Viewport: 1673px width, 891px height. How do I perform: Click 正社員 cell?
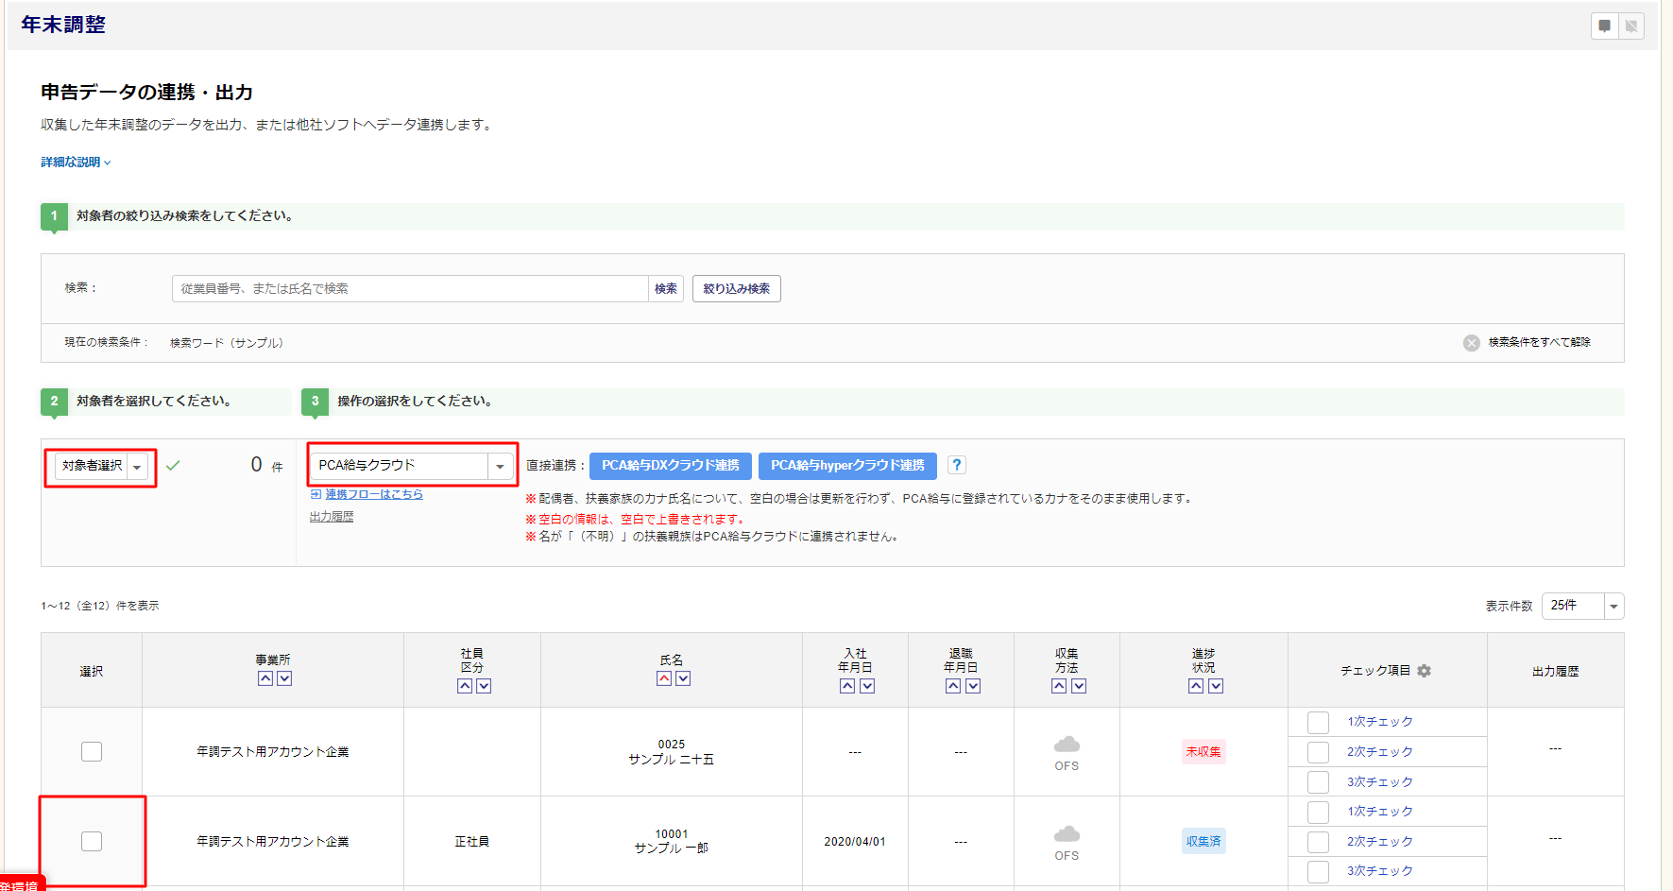pyautogui.click(x=472, y=842)
